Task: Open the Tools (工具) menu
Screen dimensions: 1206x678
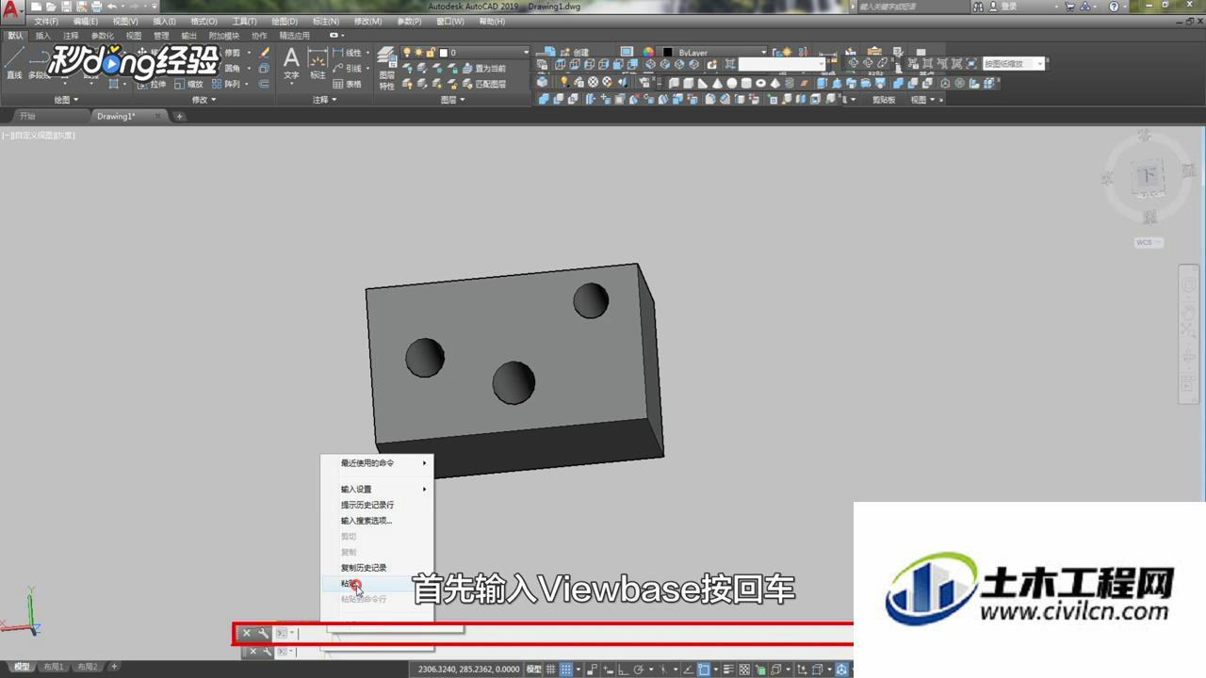Action: click(x=244, y=21)
